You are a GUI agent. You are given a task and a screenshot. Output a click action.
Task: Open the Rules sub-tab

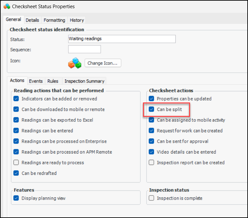coord(53,81)
